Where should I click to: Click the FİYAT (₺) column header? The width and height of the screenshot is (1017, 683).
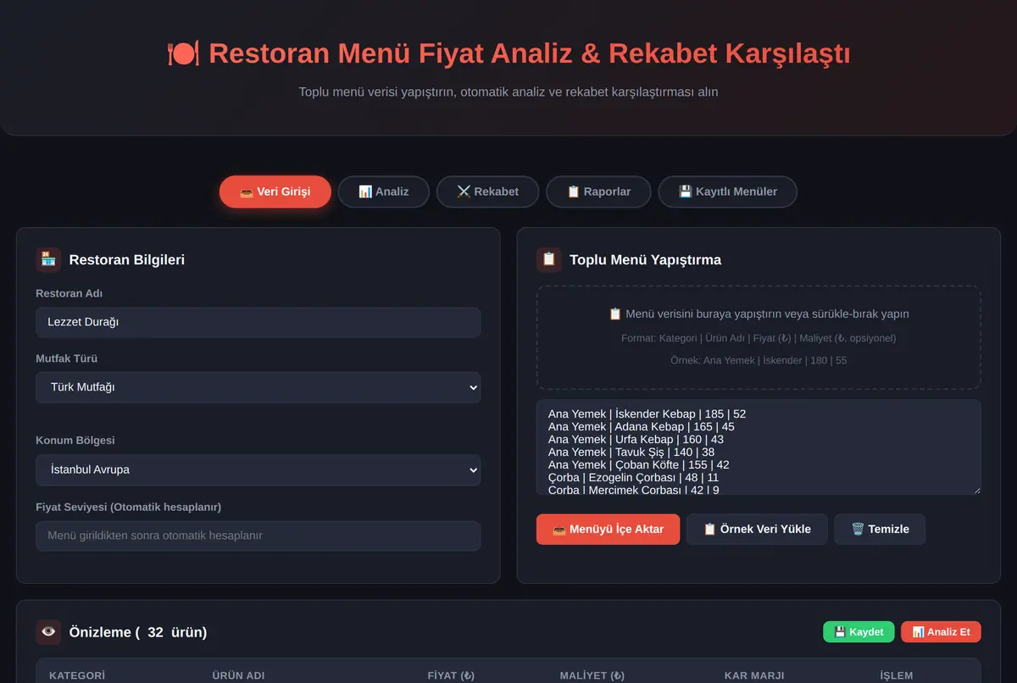451,675
